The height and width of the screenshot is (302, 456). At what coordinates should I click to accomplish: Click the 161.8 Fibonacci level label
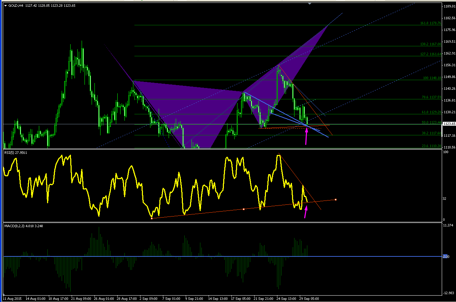(x=431, y=23)
